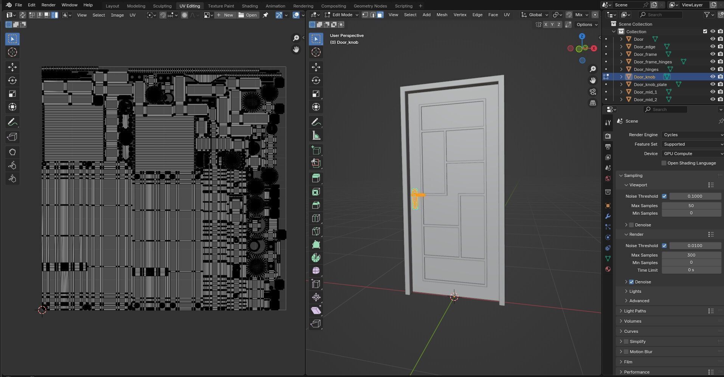Adjust Viewport Max Samples value field
724x377 pixels.
[x=691, y=206]
